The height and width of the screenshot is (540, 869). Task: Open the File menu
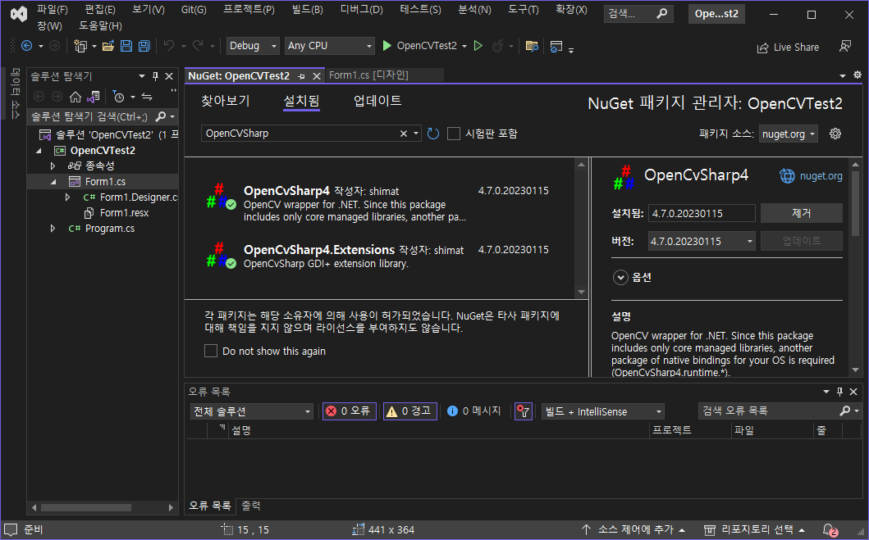tap(52, 9)
